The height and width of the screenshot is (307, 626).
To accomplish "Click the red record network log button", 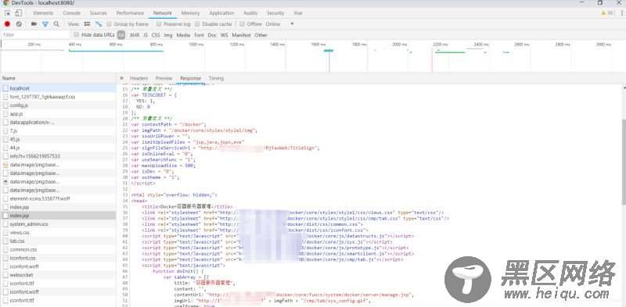I will coord(7,24).
